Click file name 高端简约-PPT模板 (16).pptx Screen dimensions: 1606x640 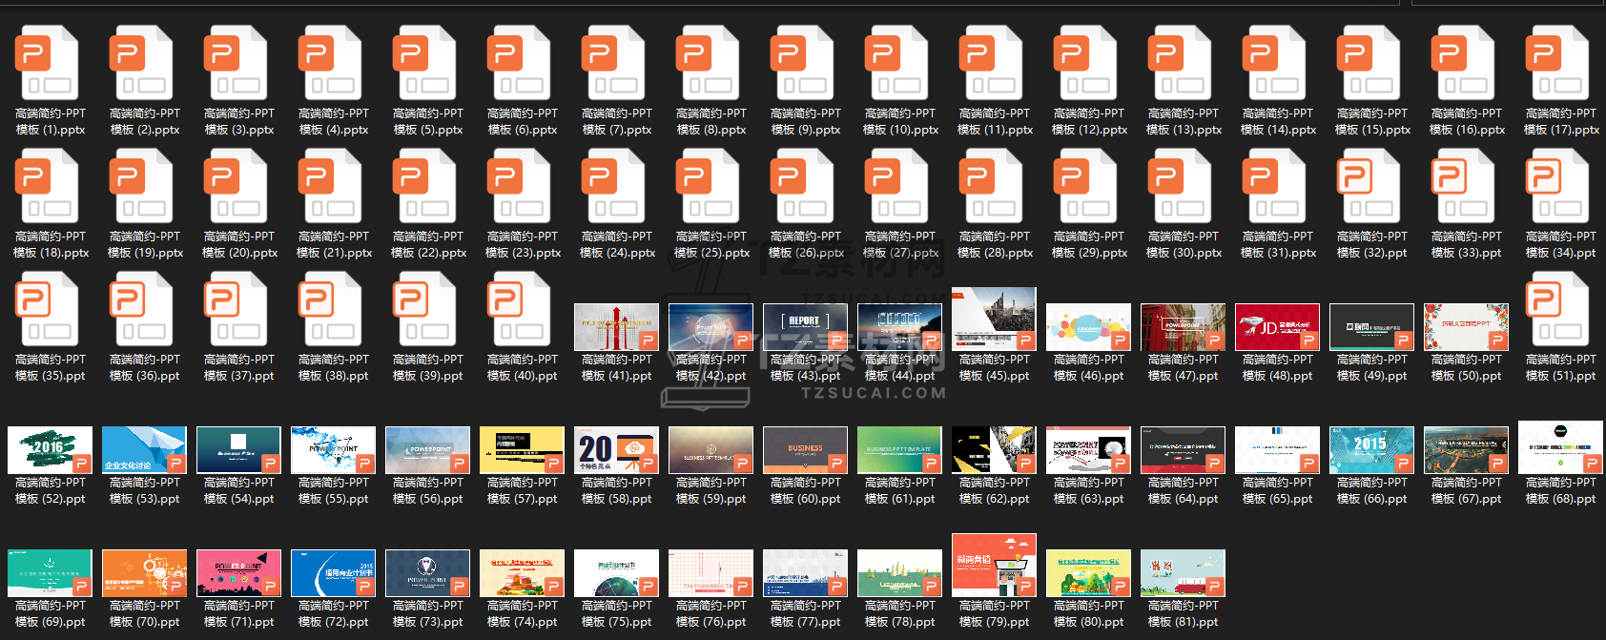coord(1466,121)
